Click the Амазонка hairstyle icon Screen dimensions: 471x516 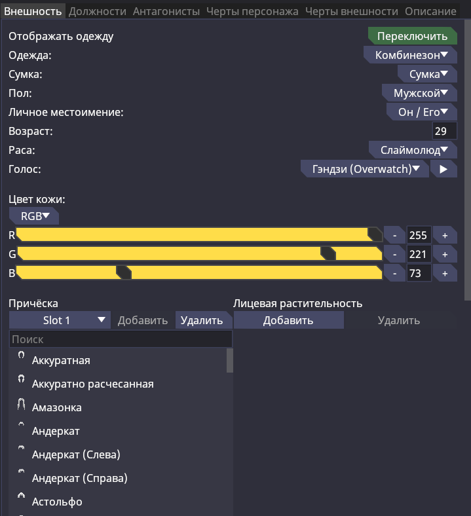pyautogui.click(x=21, y=405)
